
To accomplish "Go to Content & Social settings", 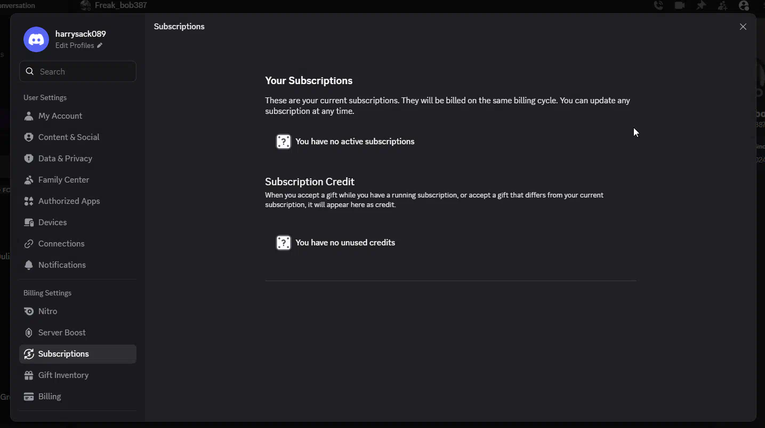I will pyautogui.click(x=69, y=137).
